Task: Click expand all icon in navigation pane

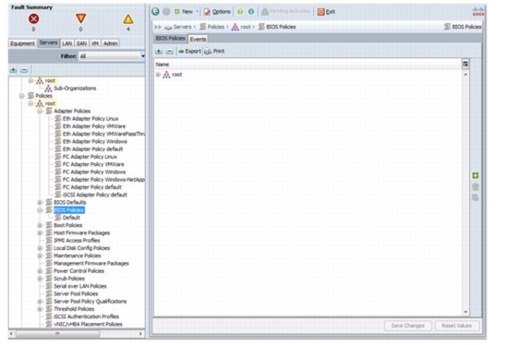Action: pyautogui.click(x=13, y=70)
